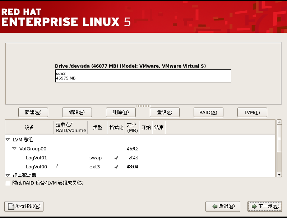Select the VolGroup00 row
Viewport: 287px width, 218px height.
pyautogui.click(x=140, y=149)
